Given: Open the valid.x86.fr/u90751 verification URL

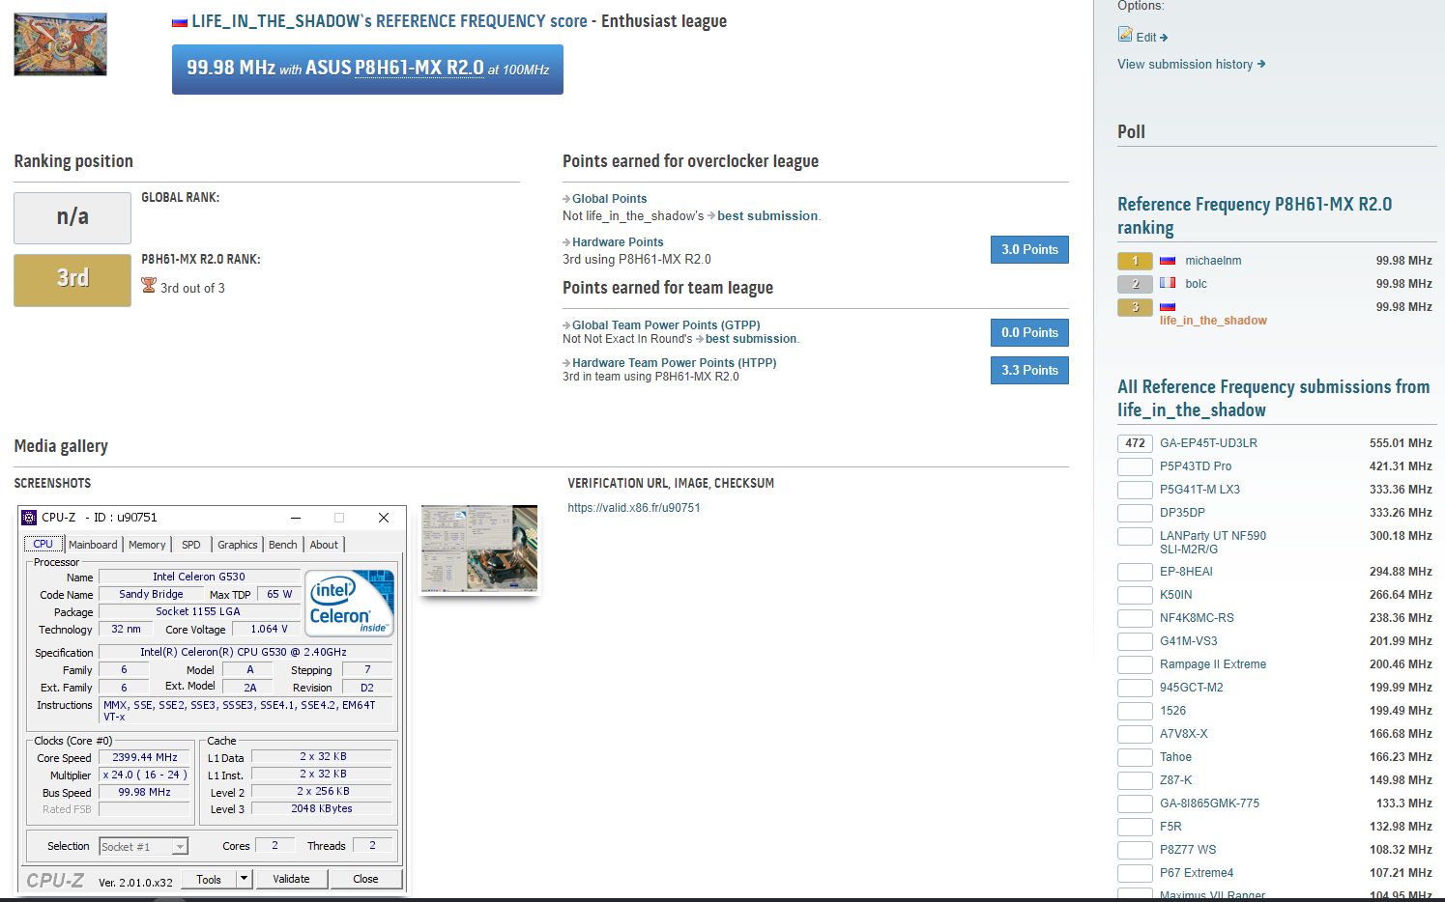Looking at the screenshot, I should [634, 508].
